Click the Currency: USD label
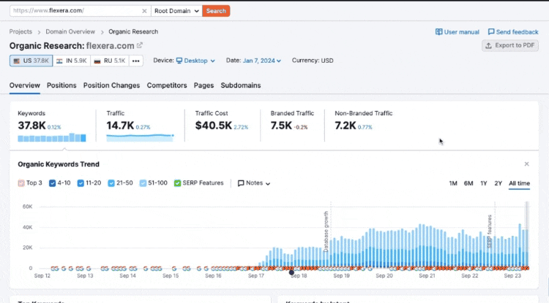 click(313, 61)
